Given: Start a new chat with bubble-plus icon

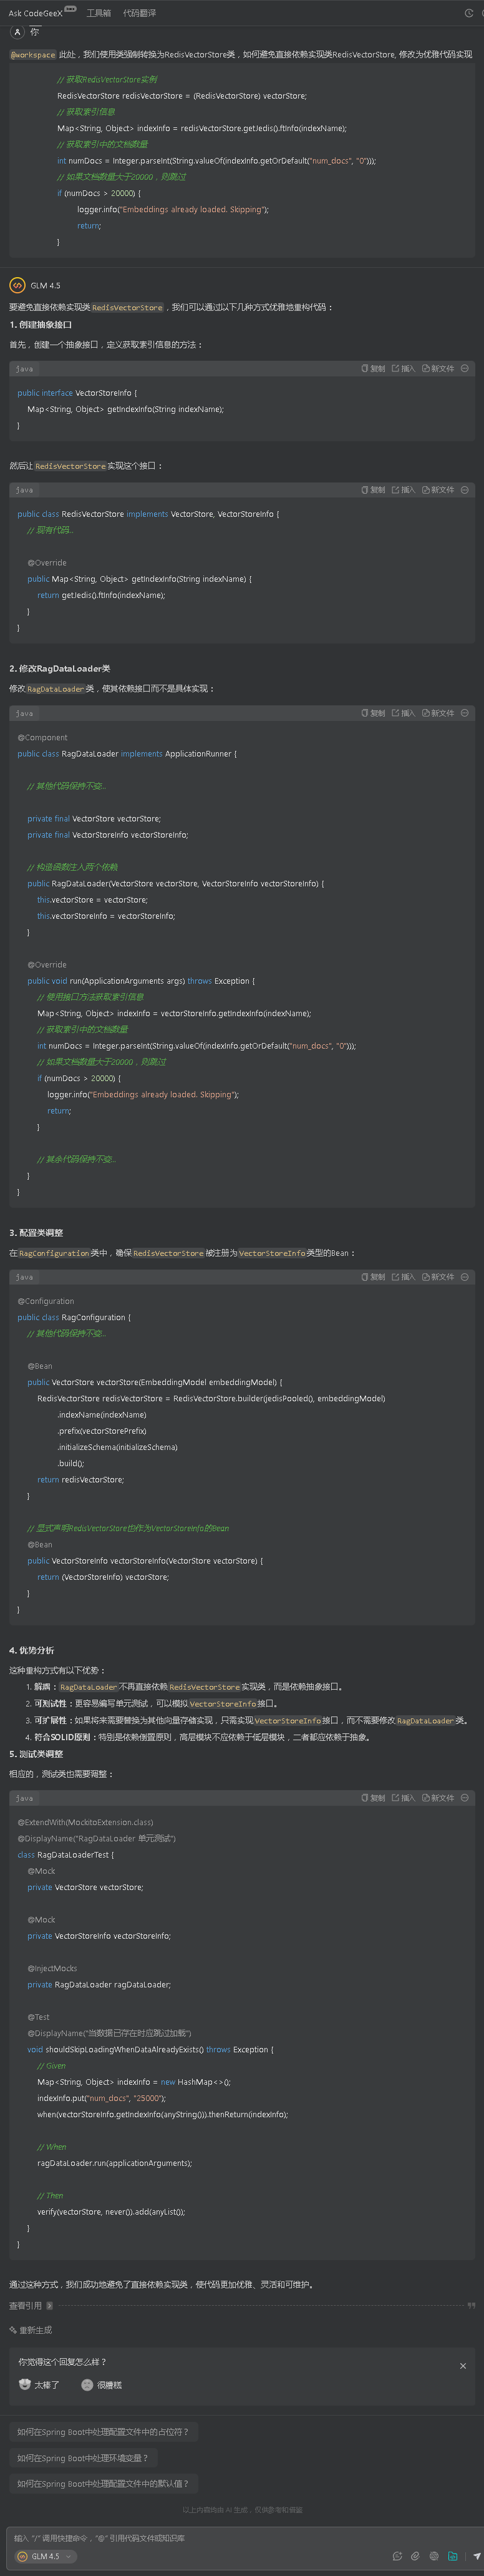Looking at the screenshot, I should click(397, 2556).
